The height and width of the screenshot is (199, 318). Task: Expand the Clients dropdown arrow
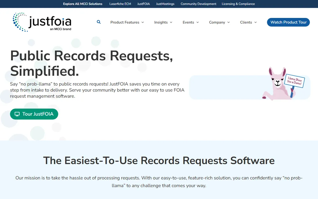pyautogui.click(x=256, y=22)
